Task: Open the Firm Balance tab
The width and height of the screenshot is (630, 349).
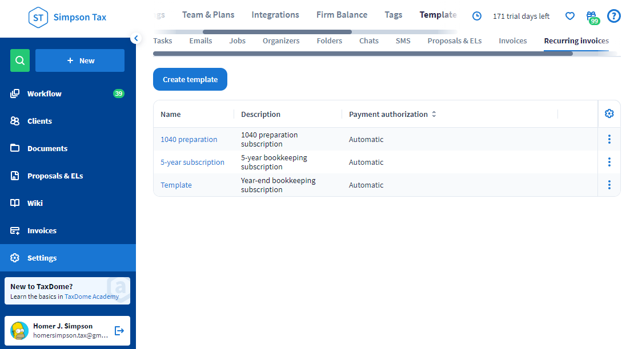Action: pos(342,14)
